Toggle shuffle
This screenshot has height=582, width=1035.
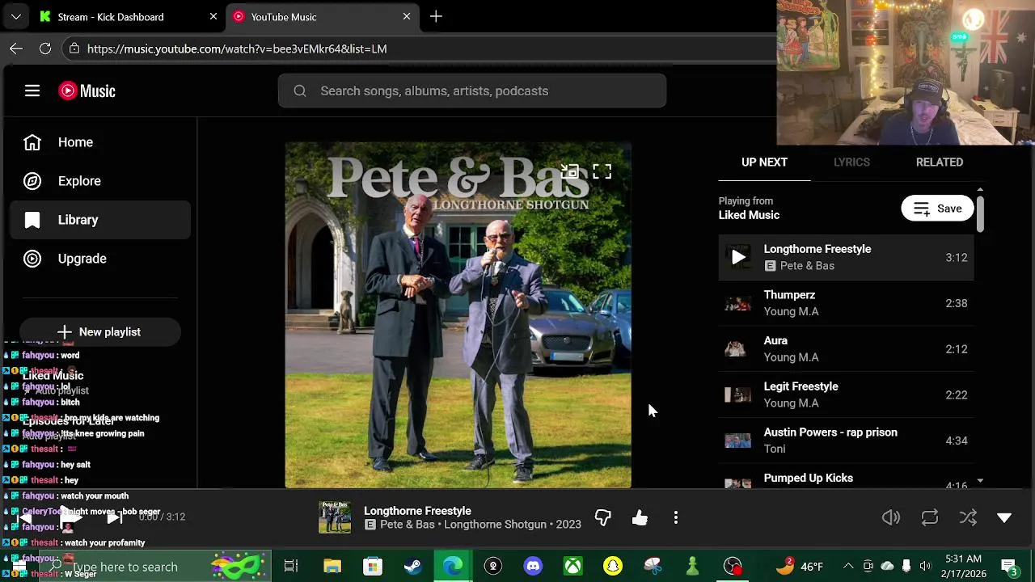pyautogui.click(x=968, y=517)
